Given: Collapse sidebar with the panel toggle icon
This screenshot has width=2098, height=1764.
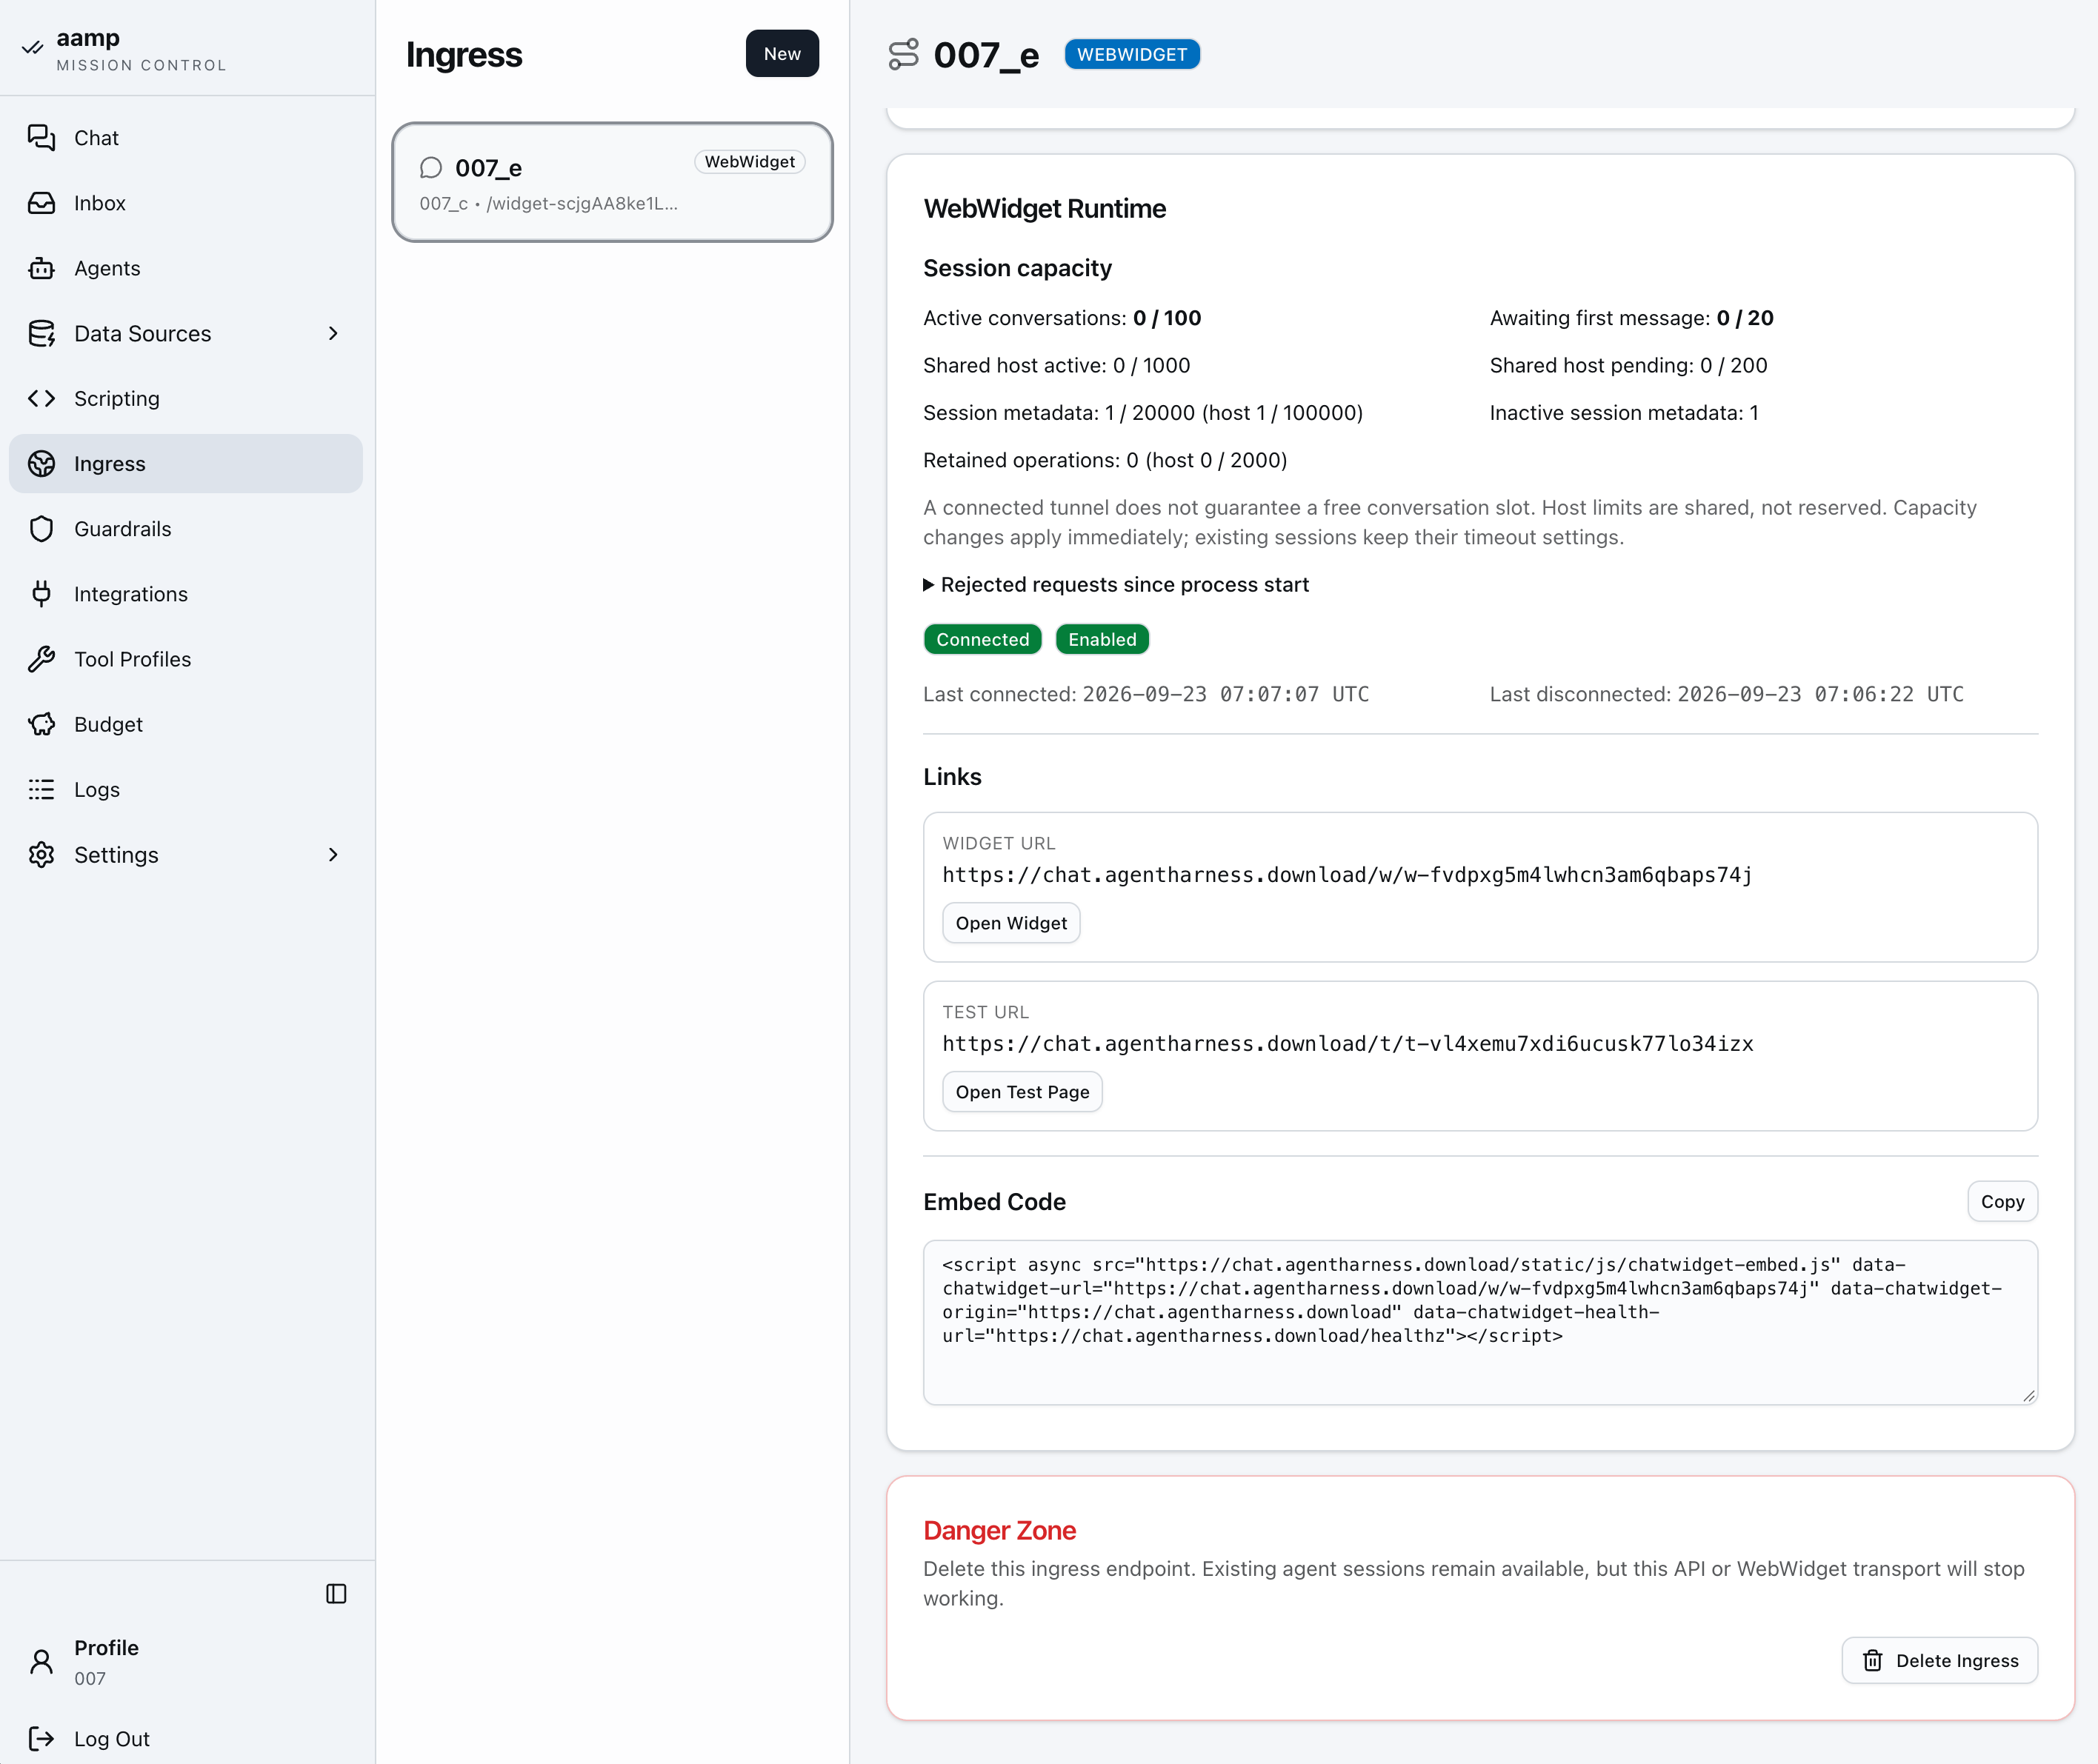Looking at the screenshot, I should 336,1594.
